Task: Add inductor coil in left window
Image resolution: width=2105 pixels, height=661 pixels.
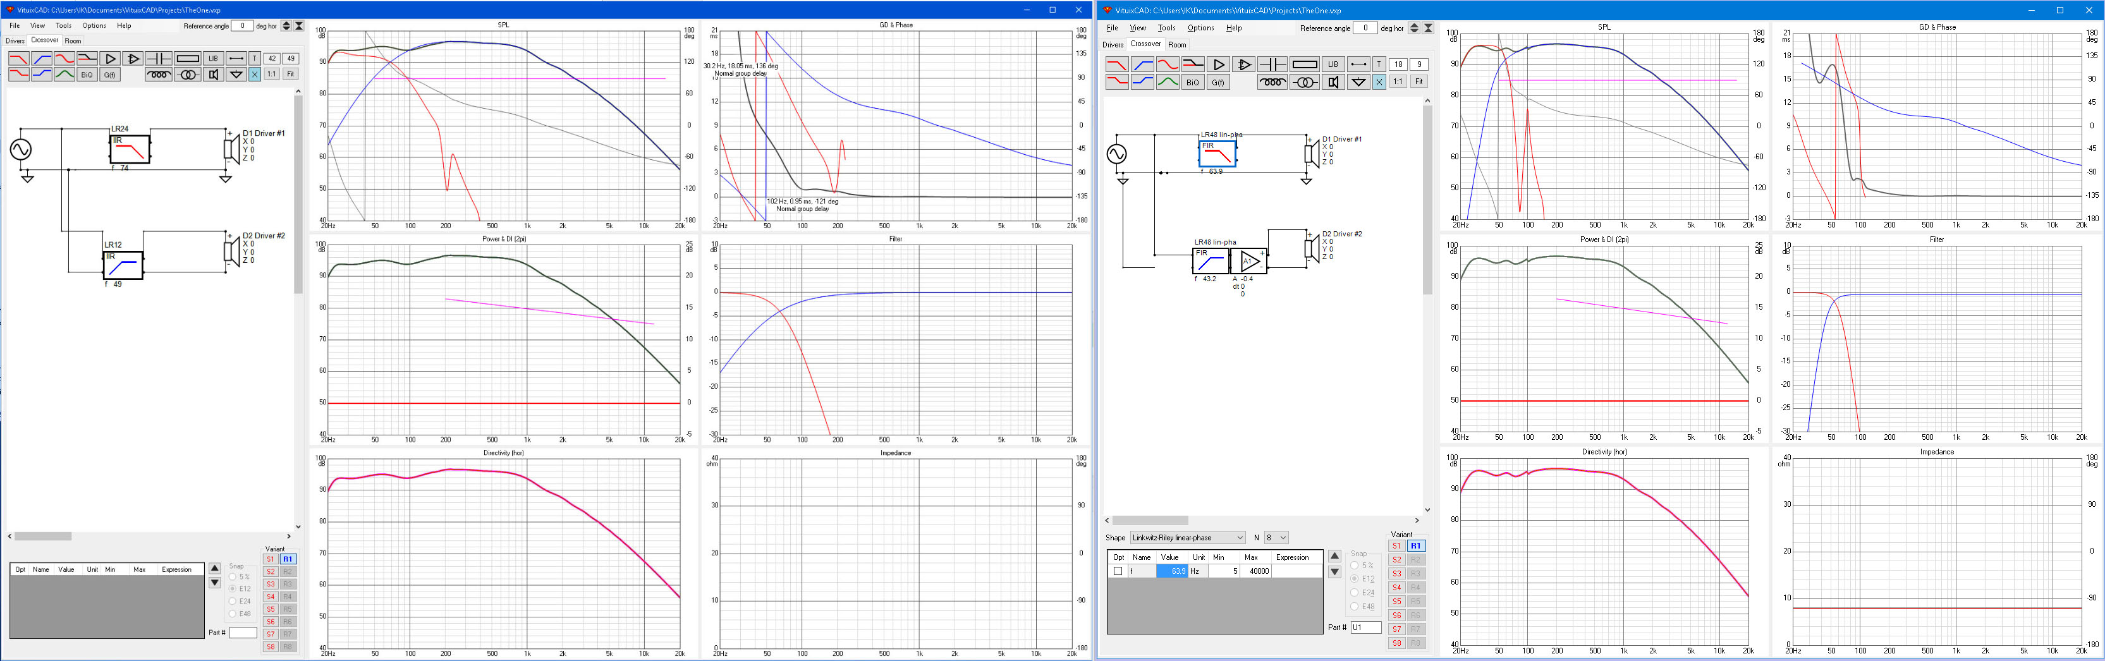Action: [159, 75]
